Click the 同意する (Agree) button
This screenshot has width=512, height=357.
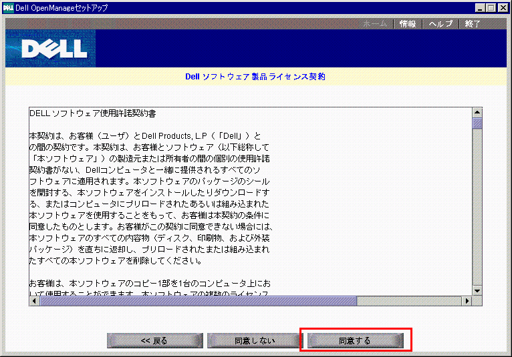click(354, 340)
